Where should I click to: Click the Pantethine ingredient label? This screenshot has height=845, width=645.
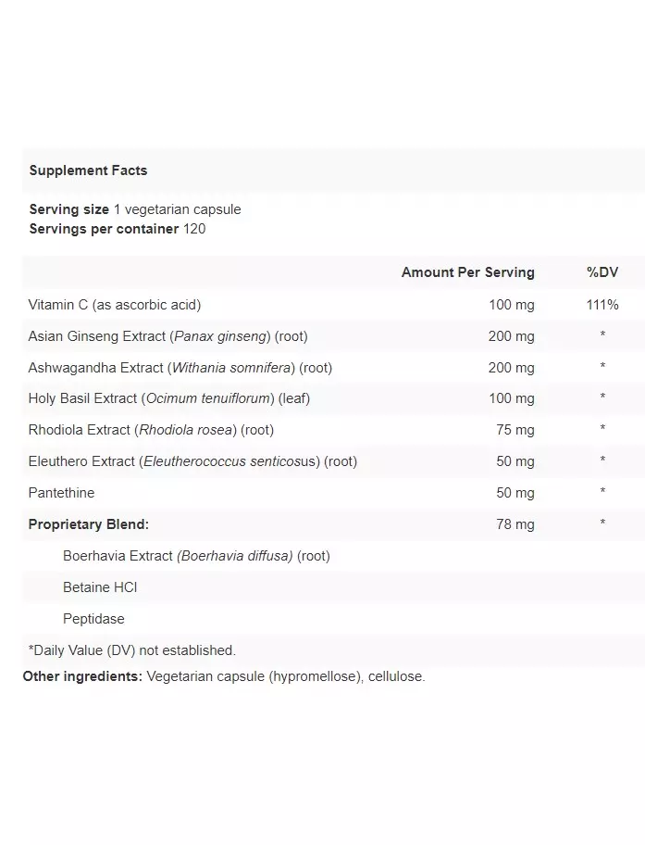pos(61,493)
